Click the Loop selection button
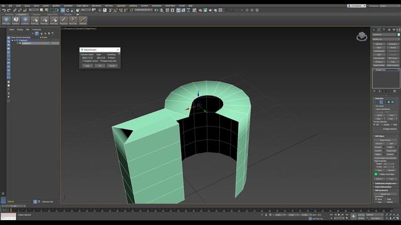Screen dimensions: 401x225 click(392, 119)
